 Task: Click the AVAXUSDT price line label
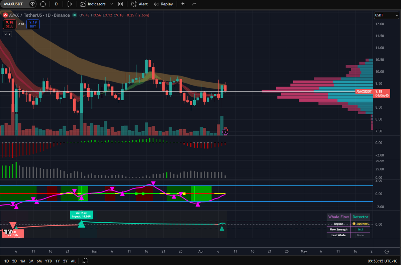364,91
